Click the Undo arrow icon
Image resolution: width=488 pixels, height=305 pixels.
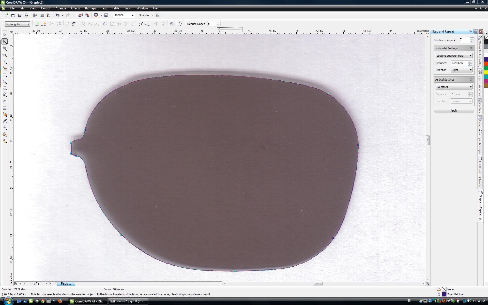coord(57,16)
